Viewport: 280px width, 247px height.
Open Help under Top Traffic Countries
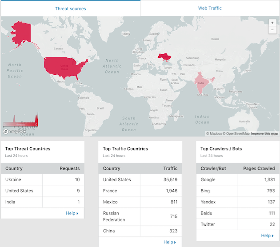(x=169, y=242)
